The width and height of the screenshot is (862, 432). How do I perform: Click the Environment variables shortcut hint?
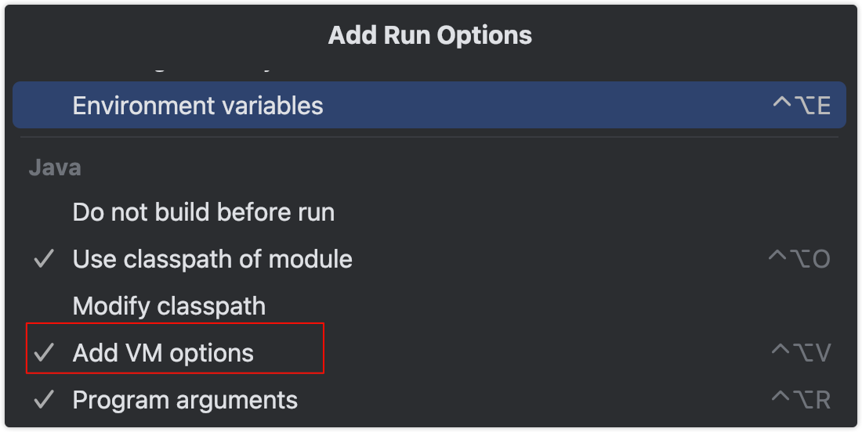801,106
